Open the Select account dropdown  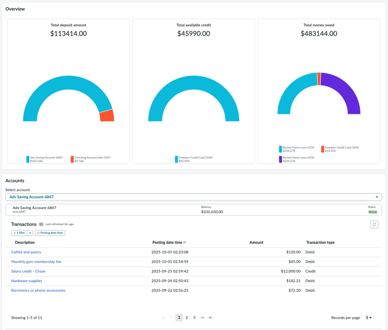(x=194, y=197)
